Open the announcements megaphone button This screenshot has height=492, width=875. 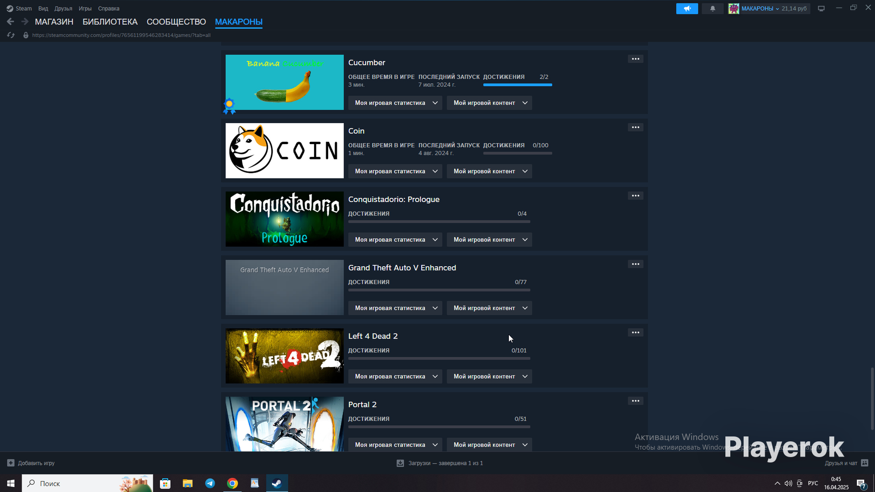687,8
